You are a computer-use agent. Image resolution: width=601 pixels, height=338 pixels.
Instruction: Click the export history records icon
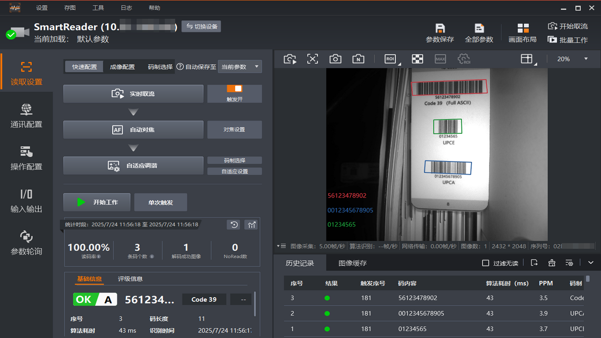click(534, 263)
